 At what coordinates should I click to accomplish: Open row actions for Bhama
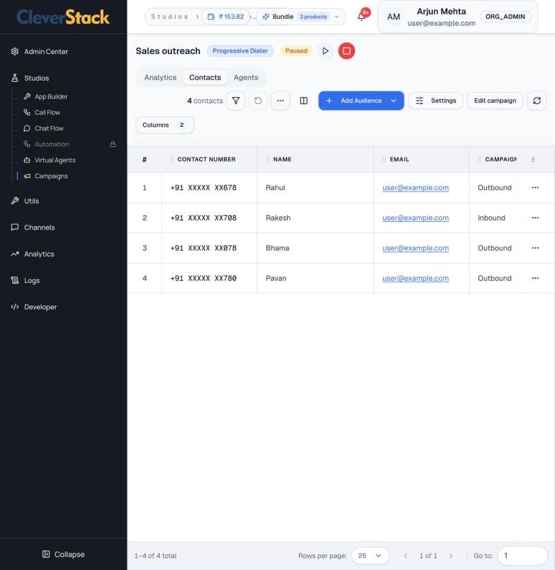[x=535, y=248]
